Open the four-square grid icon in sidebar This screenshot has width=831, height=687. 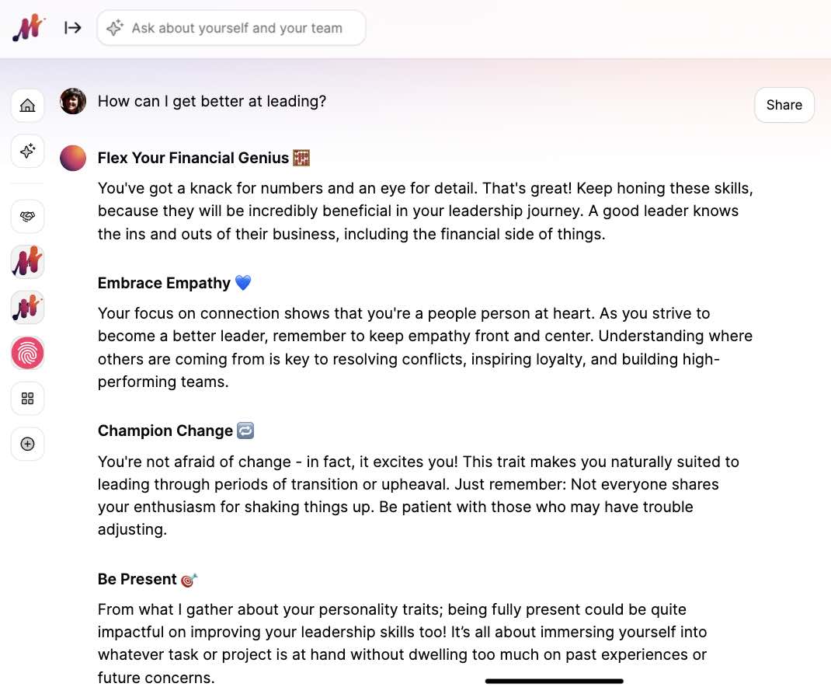[x=27, y=399]
